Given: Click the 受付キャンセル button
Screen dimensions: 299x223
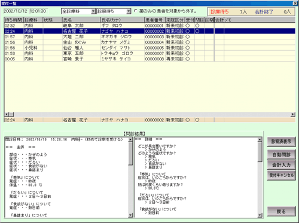Looking at the screenshot, I should point(281,175).
